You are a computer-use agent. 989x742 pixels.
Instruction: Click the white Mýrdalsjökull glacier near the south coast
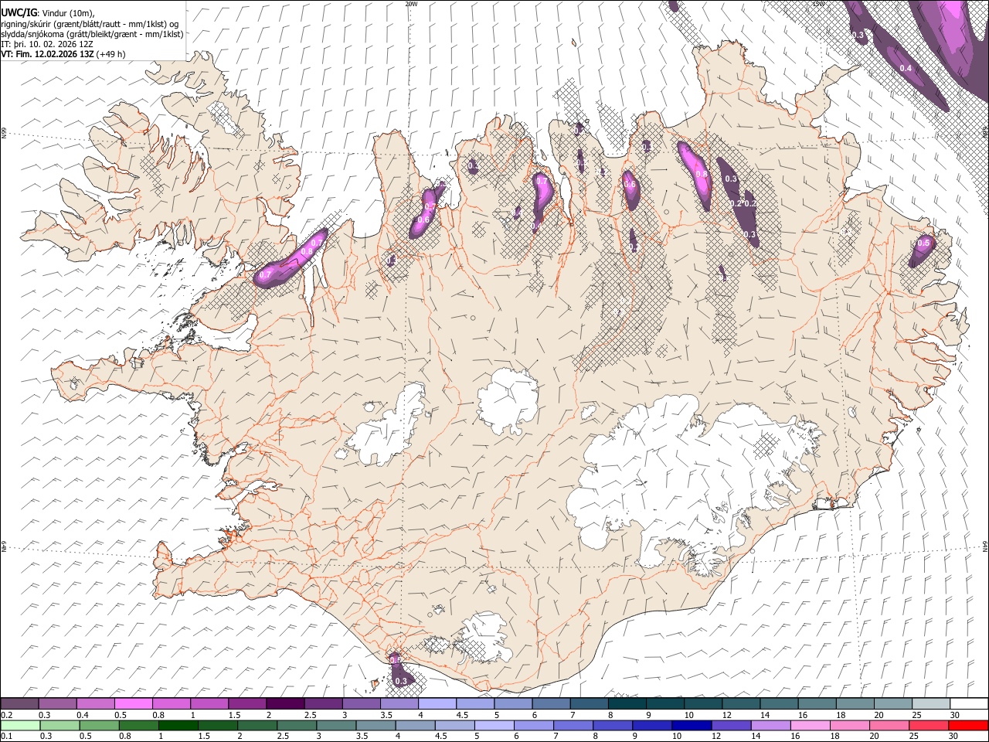pos(483,638)
